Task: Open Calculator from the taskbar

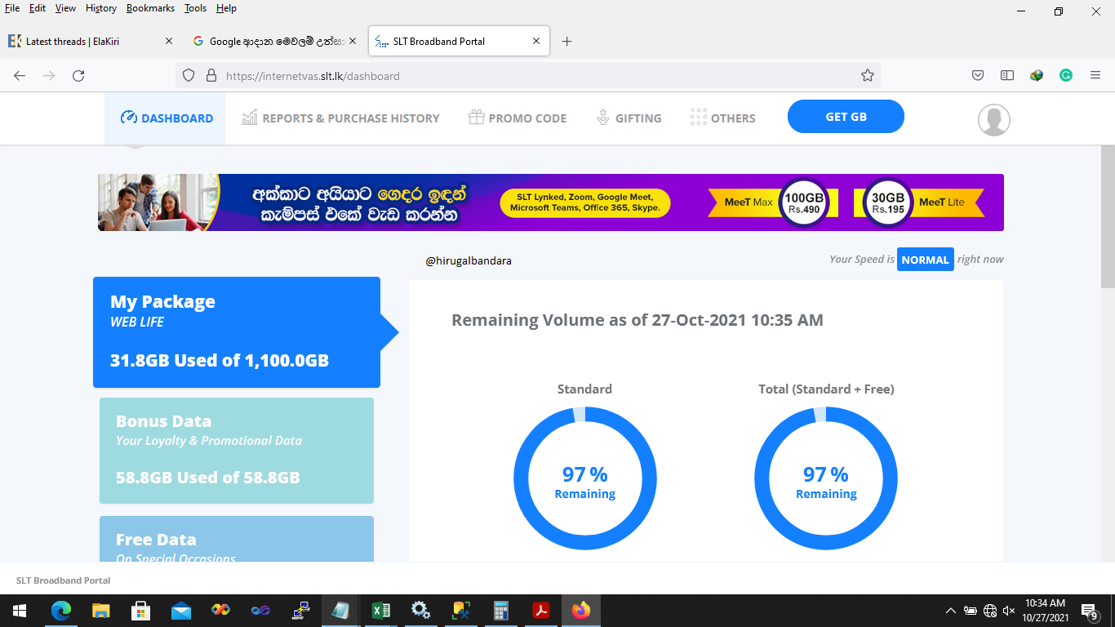Action: [x=501, y=611]
